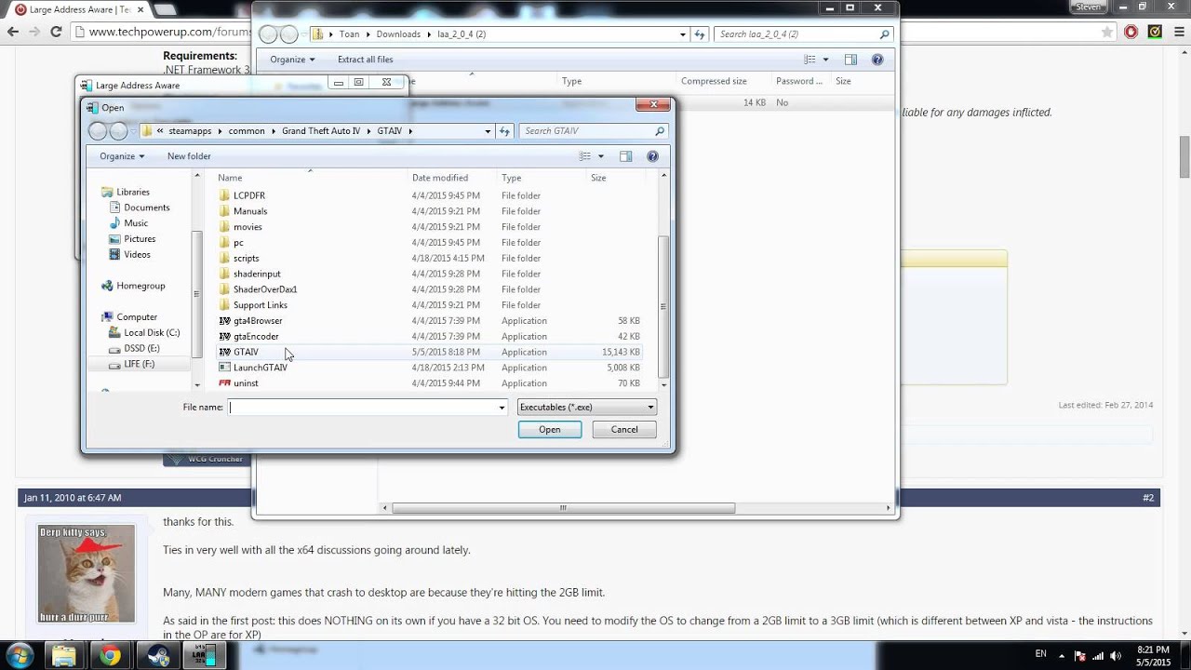1191x670 pixels.
Task: Click the forward arrow in Open dialog
Action: click(118, 131)
